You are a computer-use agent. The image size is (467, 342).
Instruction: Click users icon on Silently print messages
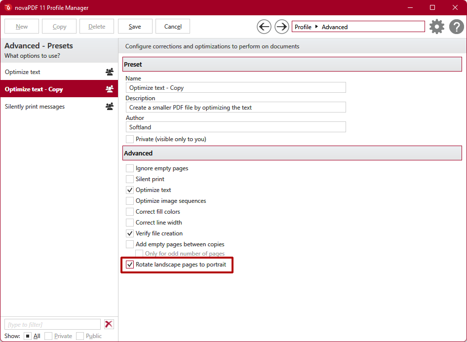pyautogui.click(x=110, y=106)
